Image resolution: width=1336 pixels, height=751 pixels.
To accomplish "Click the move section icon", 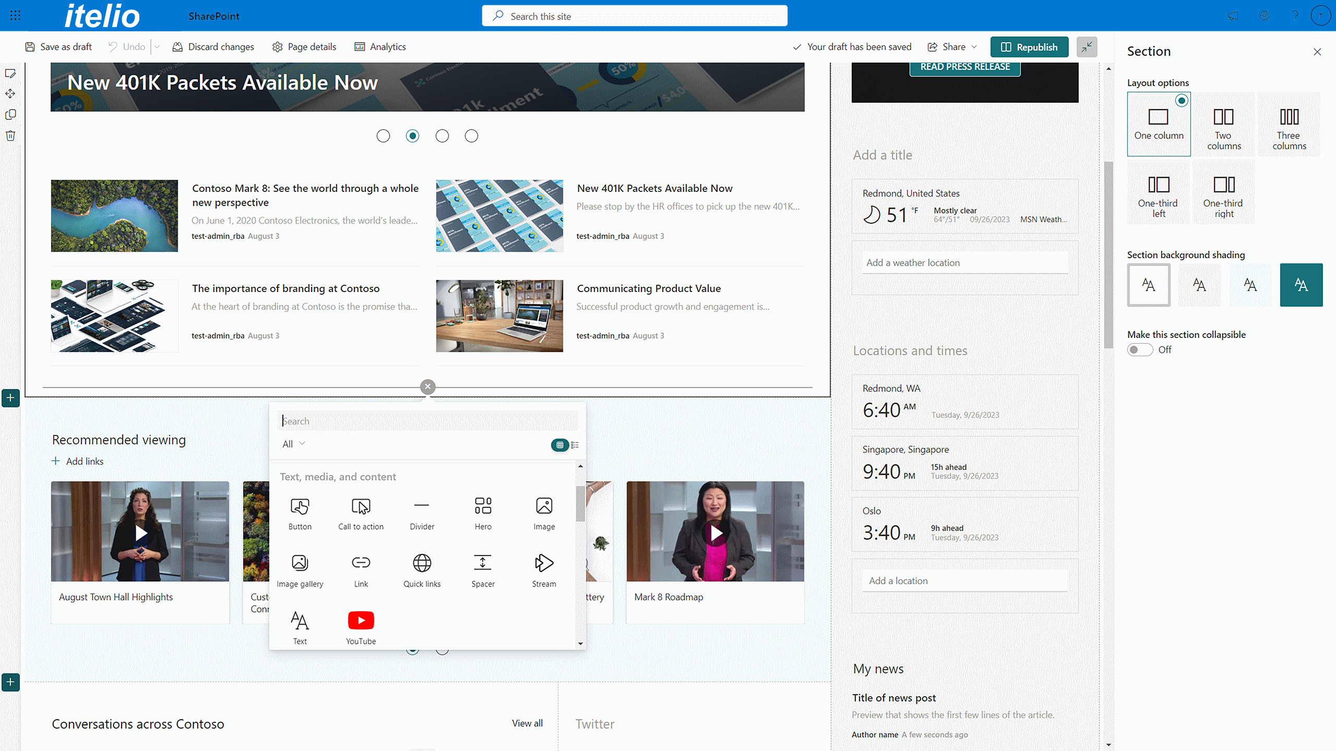I will [x=10, y=94].
